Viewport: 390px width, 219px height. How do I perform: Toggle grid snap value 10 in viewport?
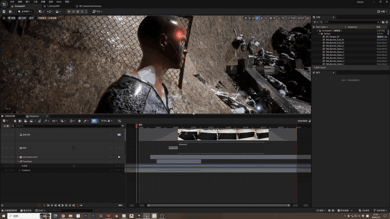pos(273,18)
